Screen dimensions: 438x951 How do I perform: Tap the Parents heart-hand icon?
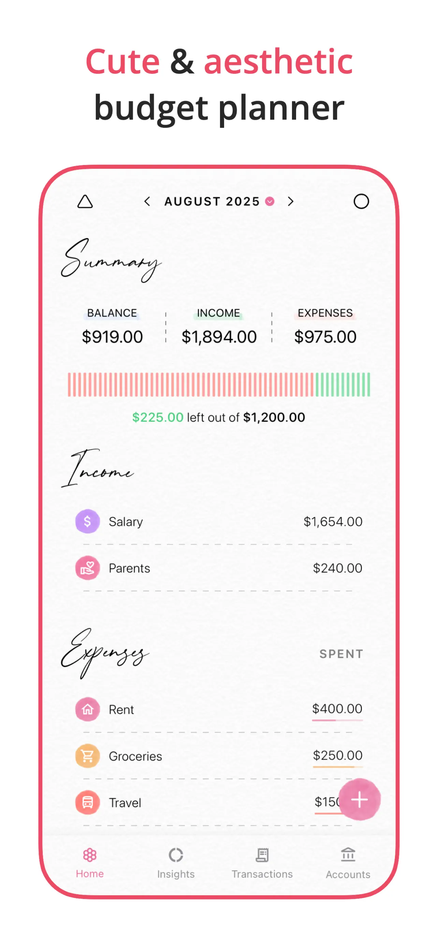(87, 568)
